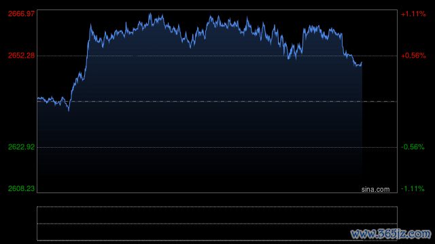Click the middle dotted line in the volume panel
The height and width of the screenshot is (244, 435).
coord(217,224)
